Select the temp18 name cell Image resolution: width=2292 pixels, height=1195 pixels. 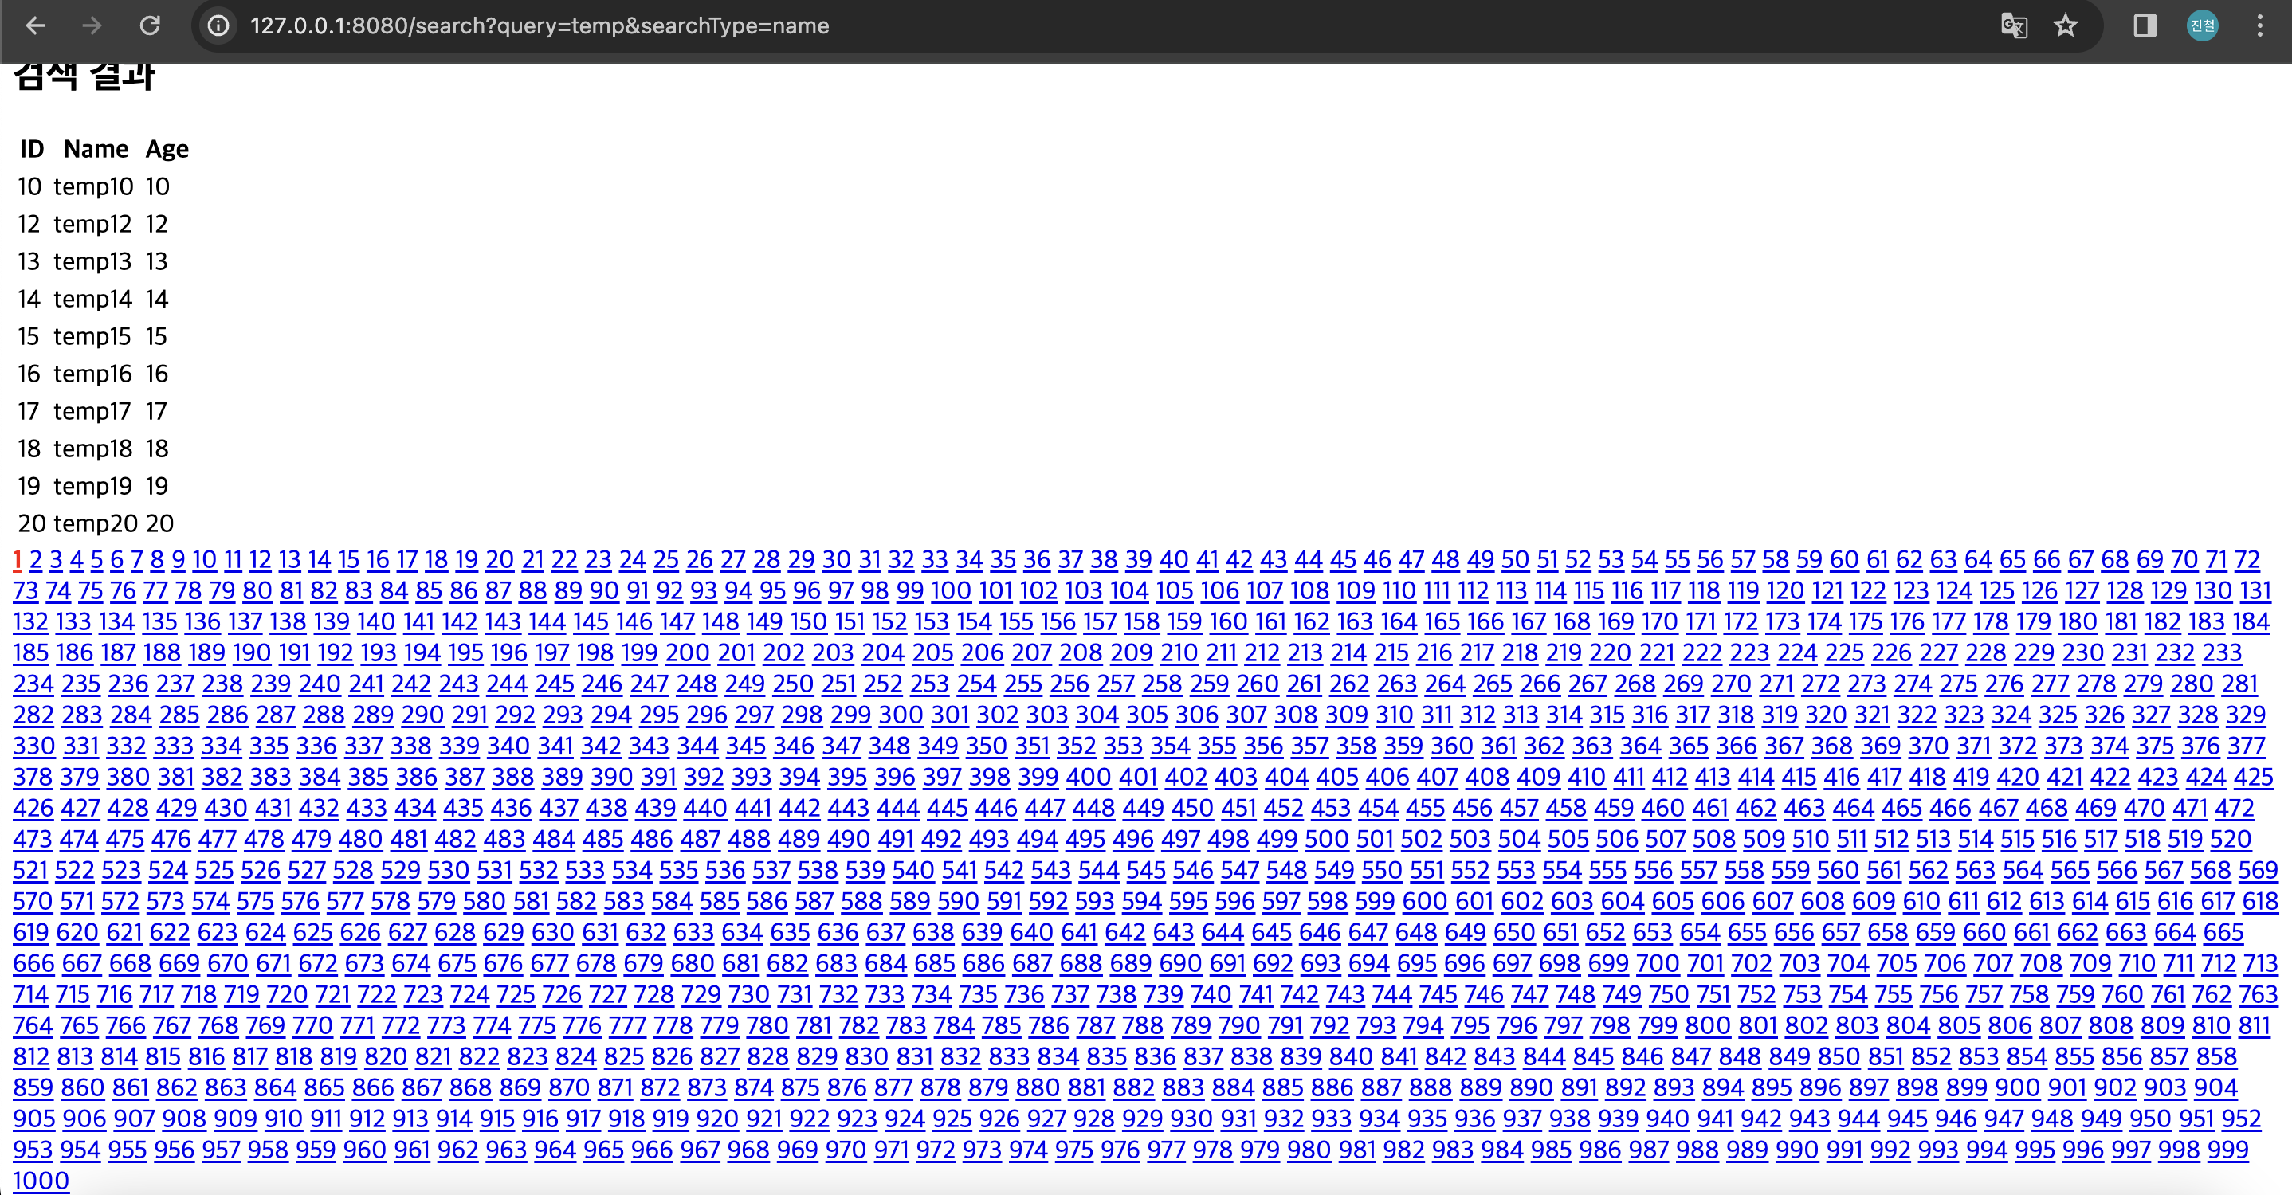click(92, 448)
